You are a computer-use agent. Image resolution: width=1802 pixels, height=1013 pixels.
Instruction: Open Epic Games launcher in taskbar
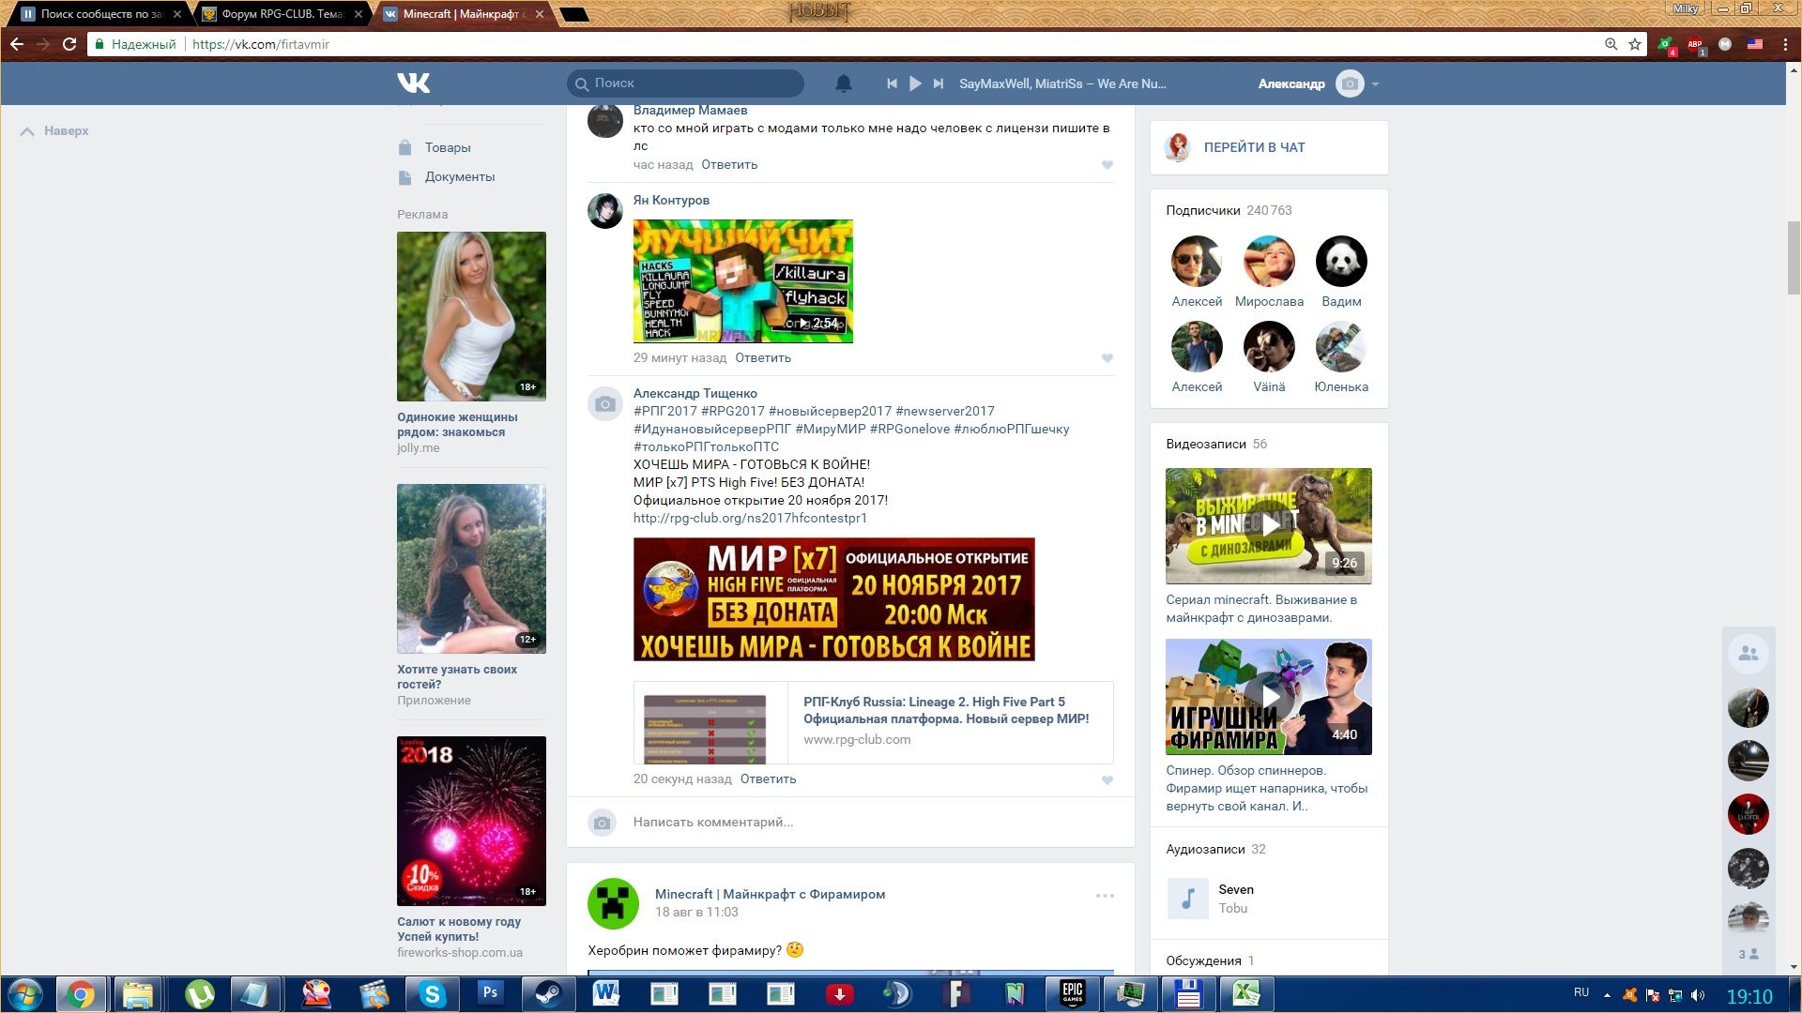point(1072,993)
